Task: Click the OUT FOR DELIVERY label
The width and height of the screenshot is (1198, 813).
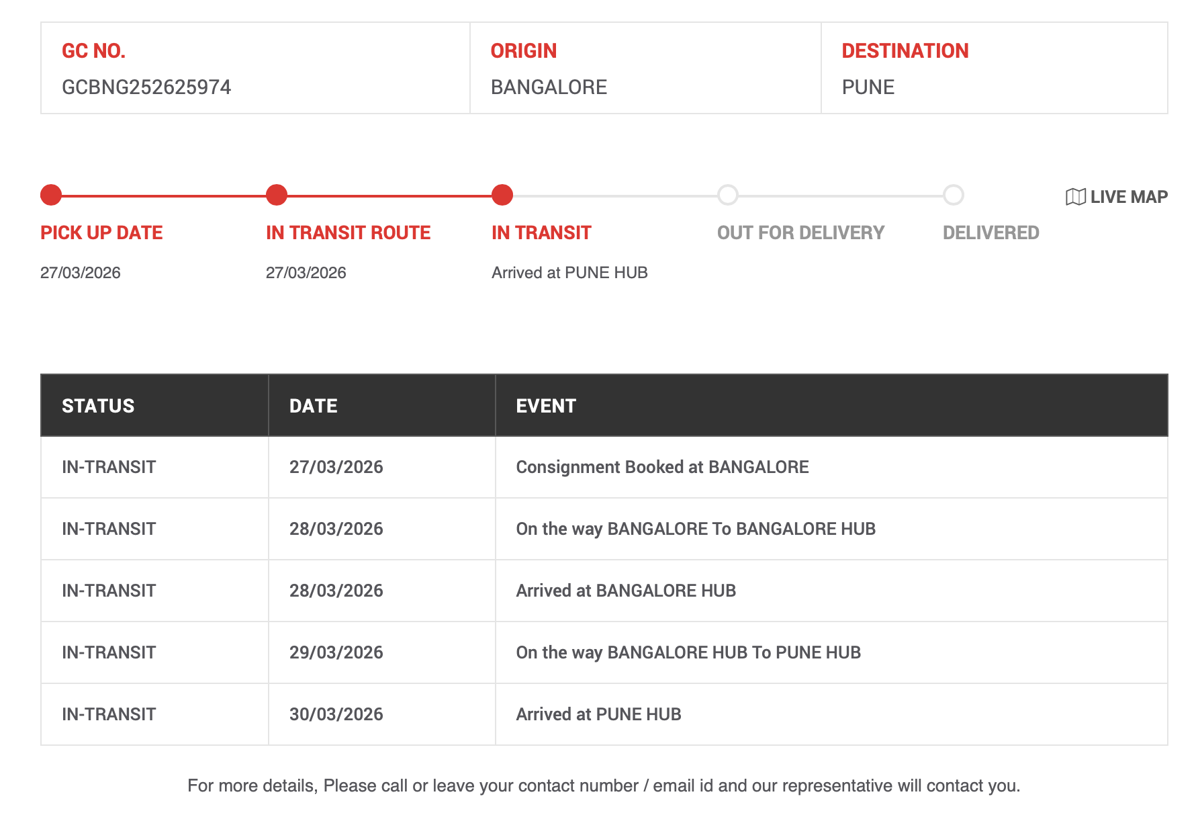Action: [x=800, y=232]
